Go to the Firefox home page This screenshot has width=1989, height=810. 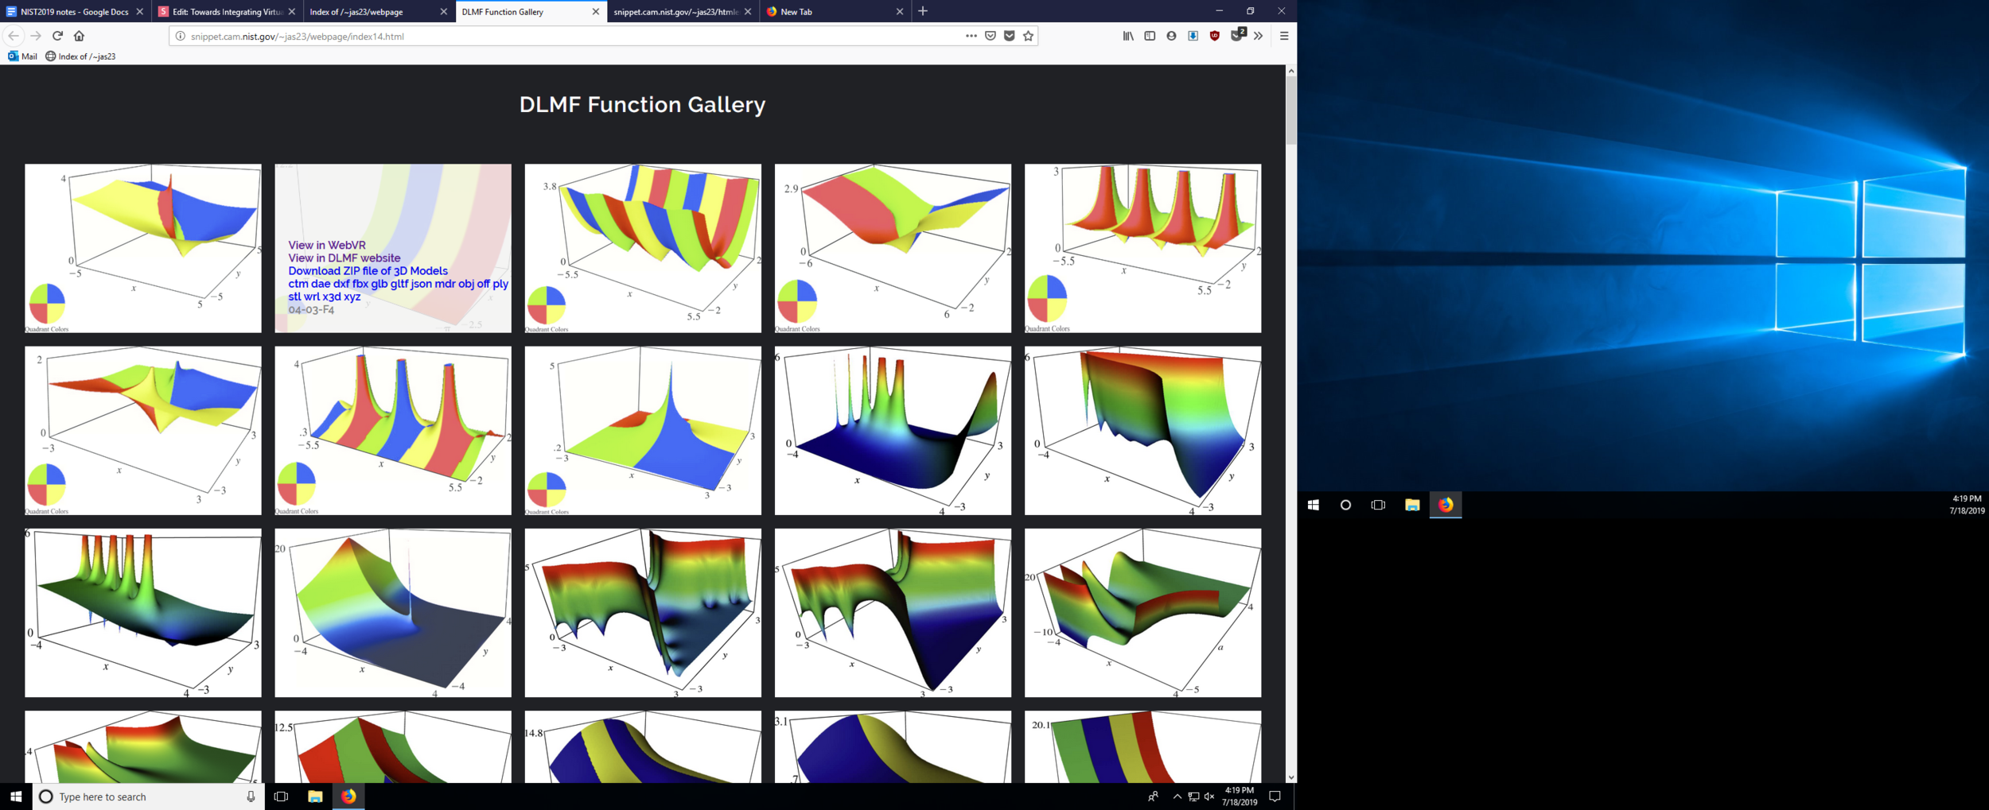pyautogui.click(x=79, y=36)
